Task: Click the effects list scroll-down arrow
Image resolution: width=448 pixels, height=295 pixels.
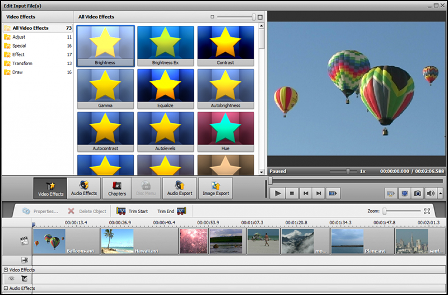Action: tap(261, 172)
